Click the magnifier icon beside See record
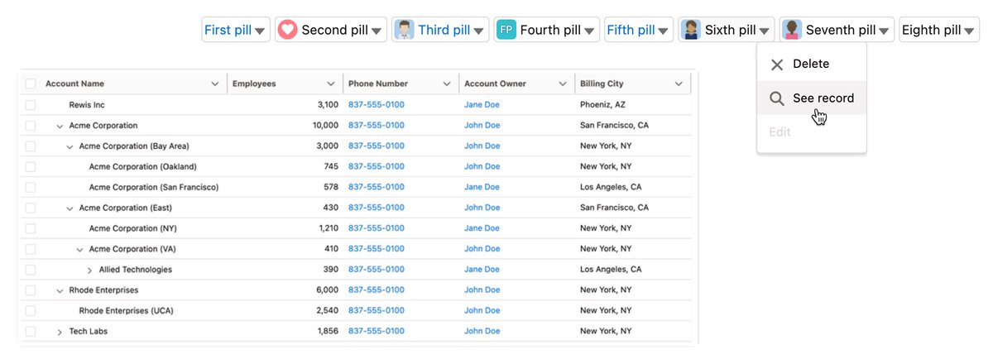993x359 pixels. pyautogui.click(x=777, y=98)
